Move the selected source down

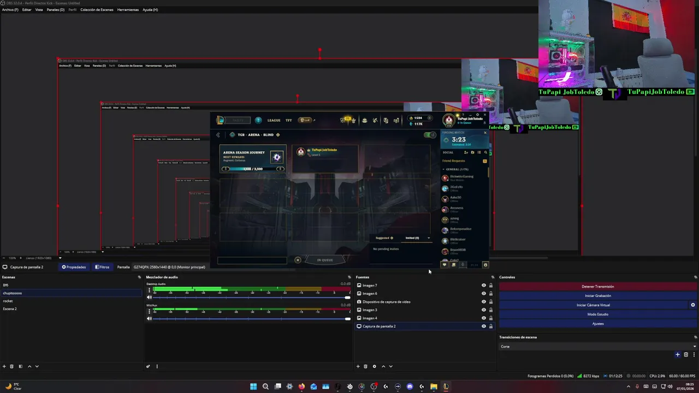[390, 366]
